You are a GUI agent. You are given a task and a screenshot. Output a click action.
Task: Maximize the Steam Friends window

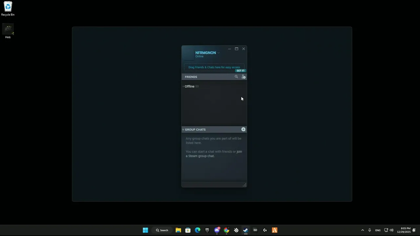coord(237,49)
